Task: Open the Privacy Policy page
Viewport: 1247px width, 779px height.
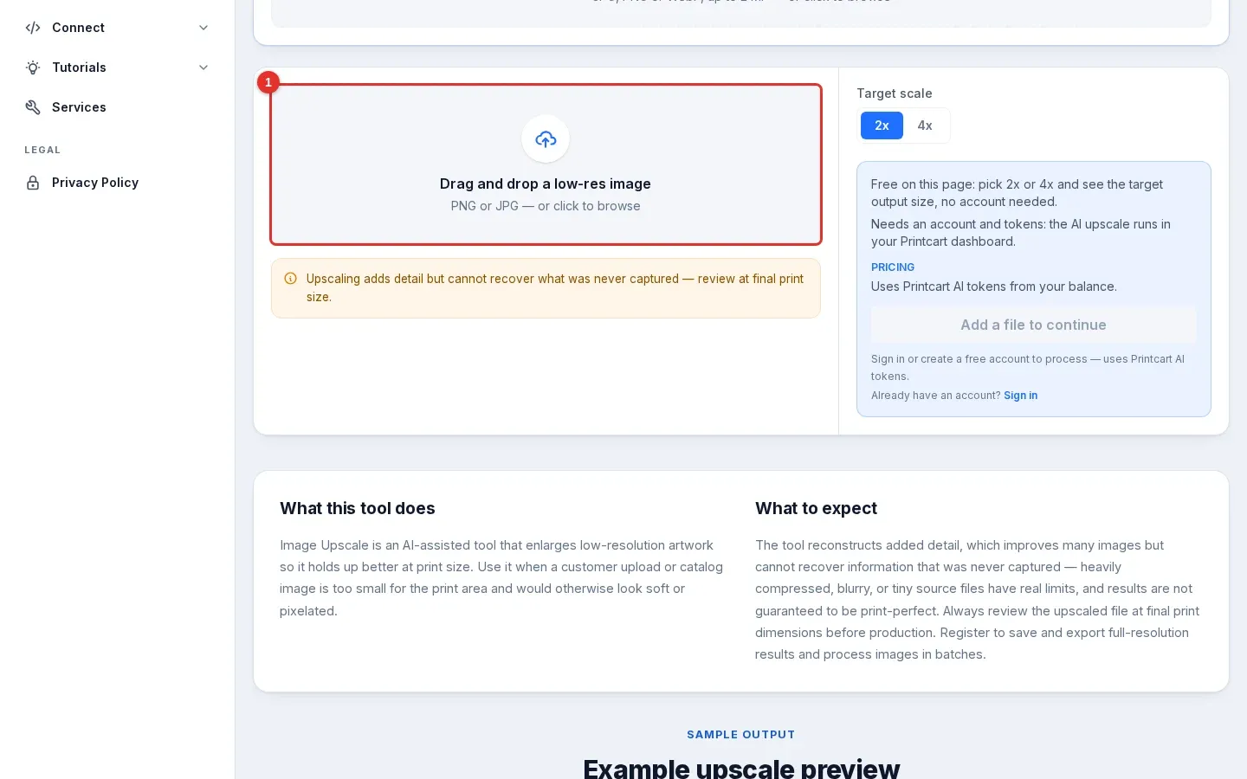Action: pyautogui.click(x=118, y=183)
